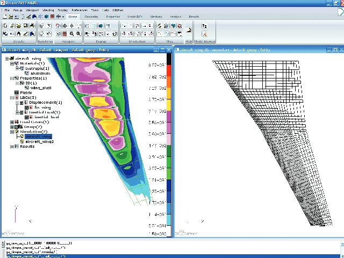Screen dimensions: 344x258
Task: Click the open folder icon in quick access row
Action: [11, 17]
